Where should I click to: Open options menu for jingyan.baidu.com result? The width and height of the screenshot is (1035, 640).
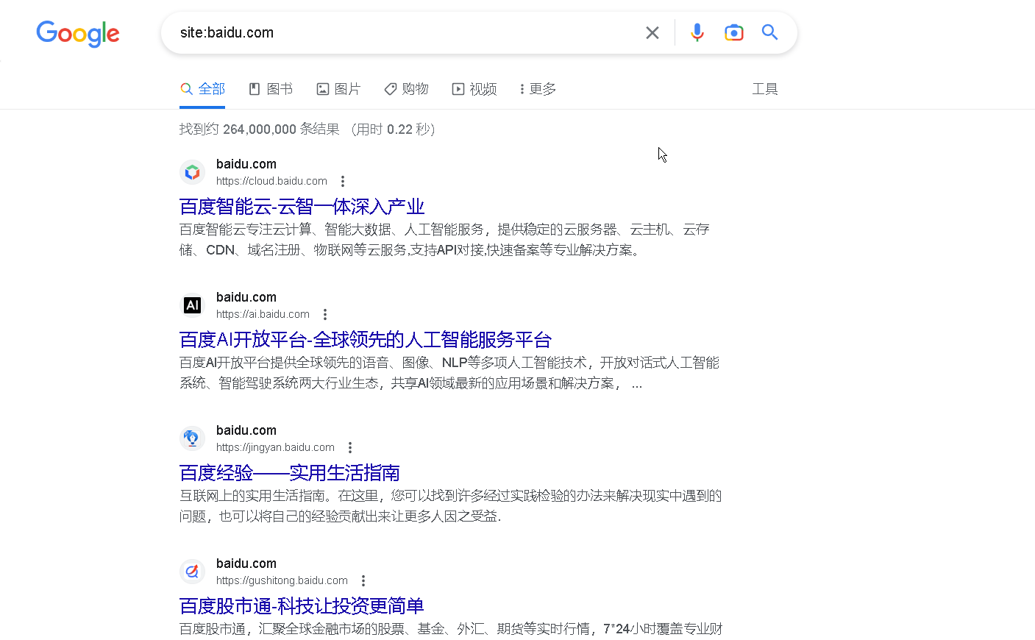coord(350,447)
